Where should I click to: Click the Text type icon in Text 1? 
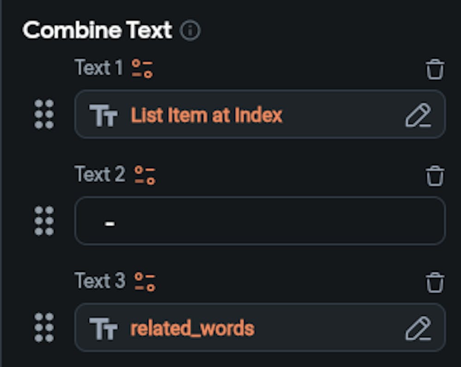point(103,115)
